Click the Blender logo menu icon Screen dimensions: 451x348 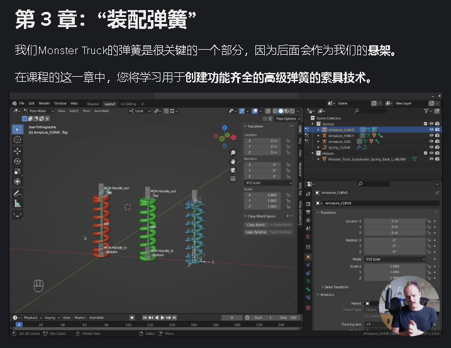tap(14, 103)
